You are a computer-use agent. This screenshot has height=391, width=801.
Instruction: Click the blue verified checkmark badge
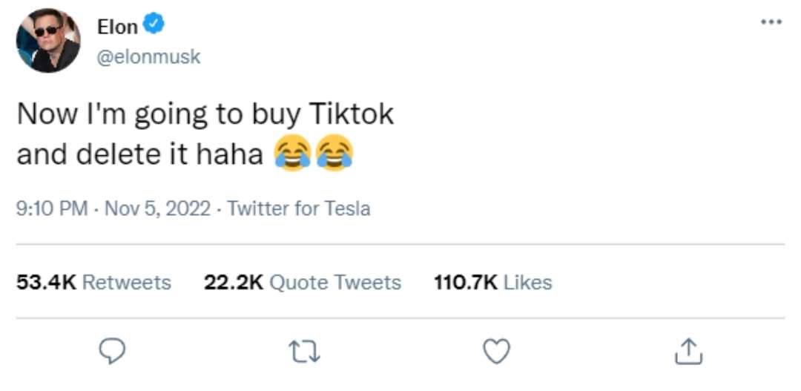(154, 26)
